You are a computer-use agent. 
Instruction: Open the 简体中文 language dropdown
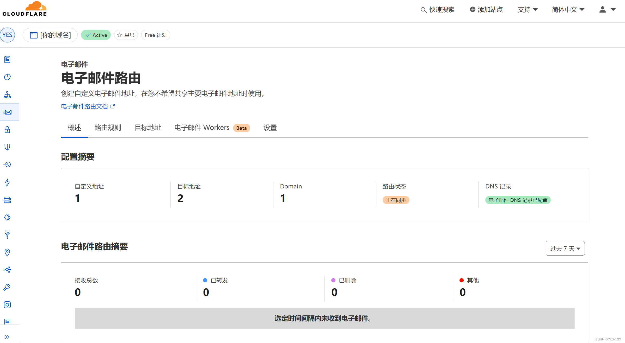coord(568,10)
